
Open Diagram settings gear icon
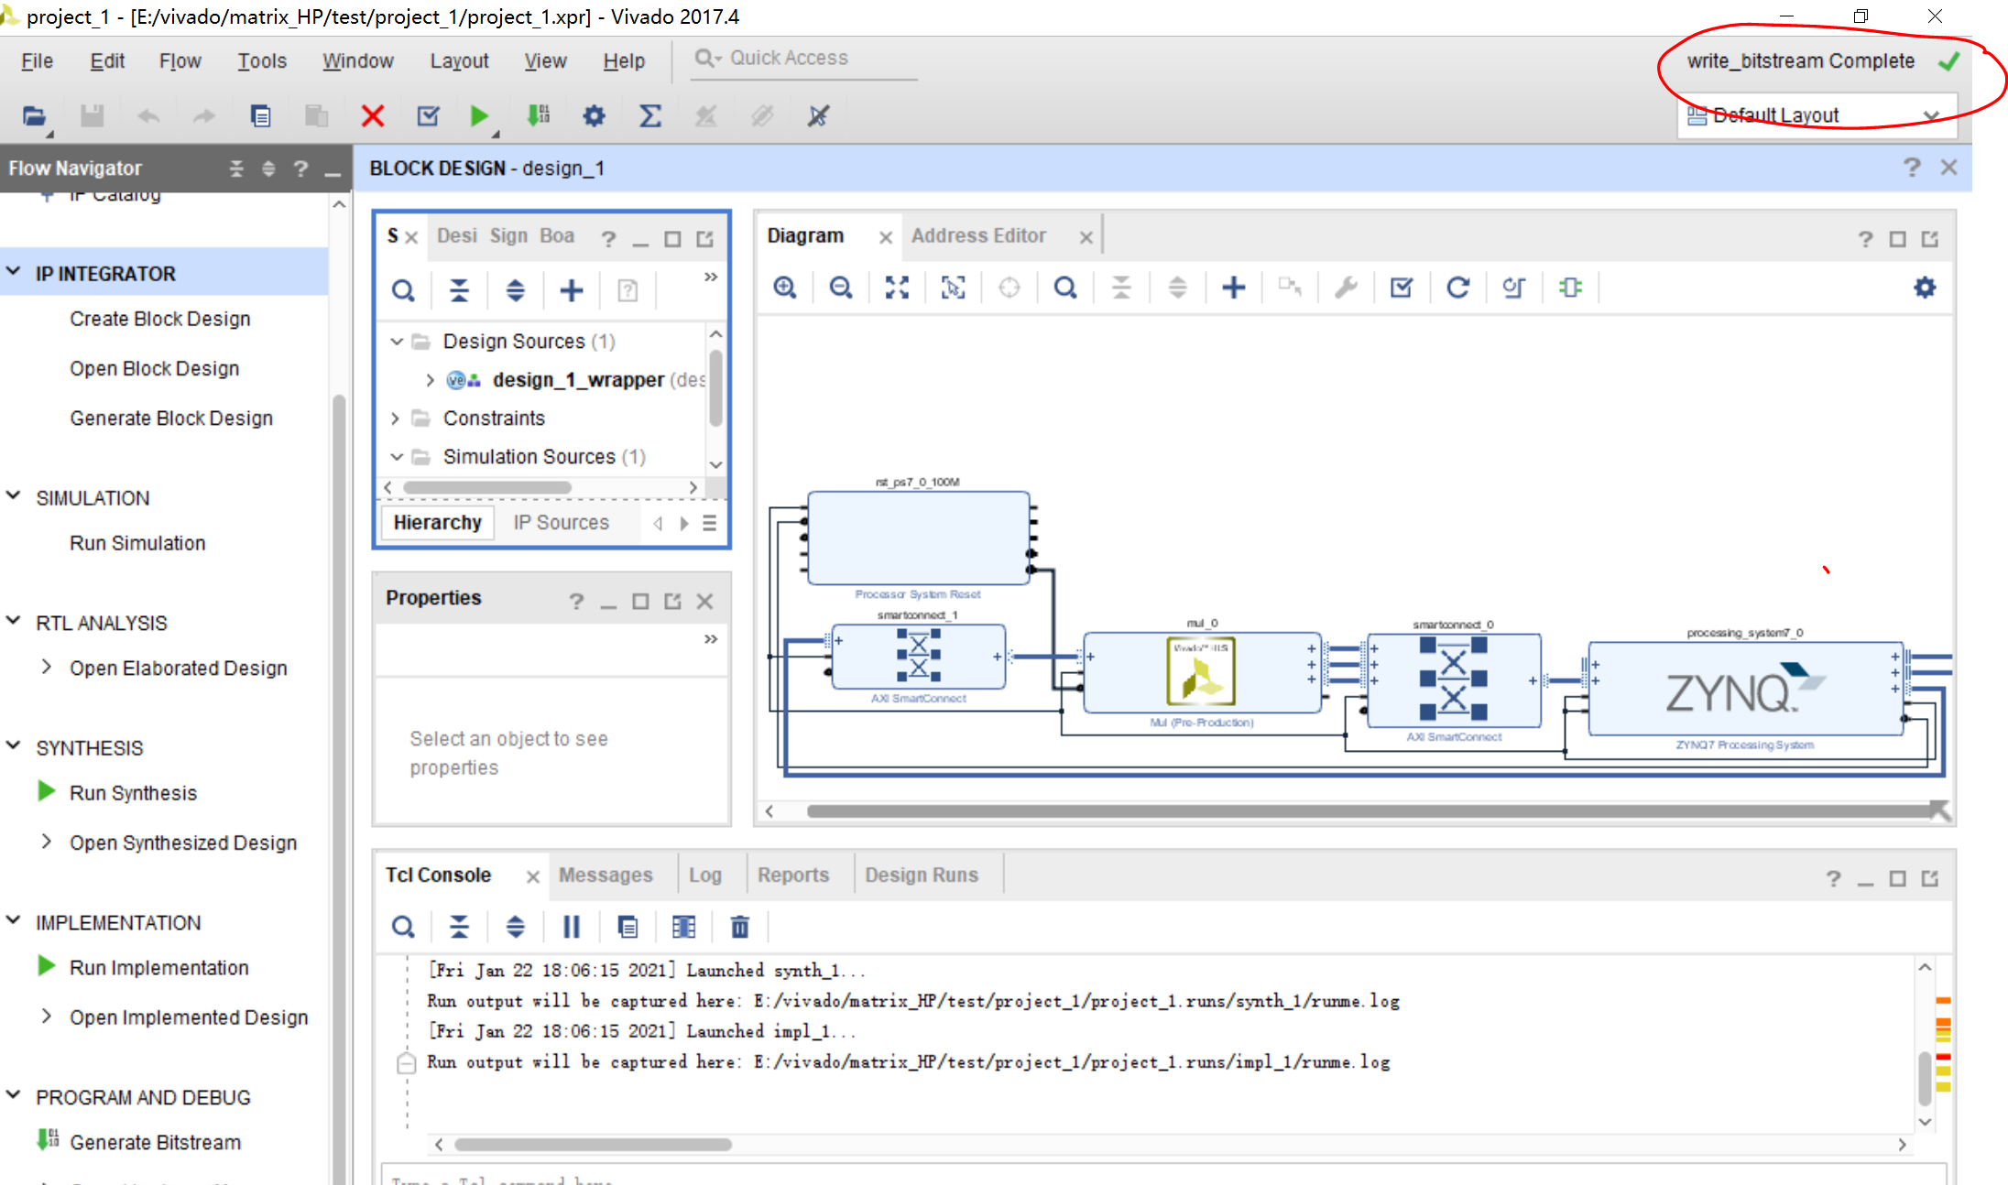point(1925,288)
